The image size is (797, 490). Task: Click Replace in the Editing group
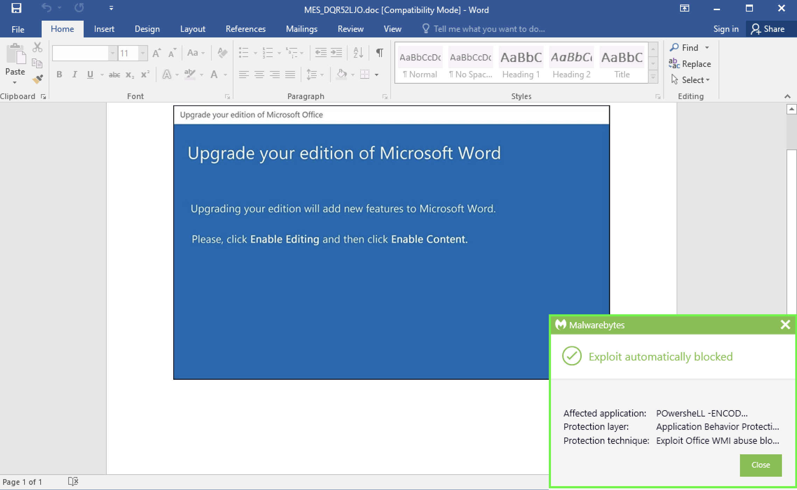tap(690, 64)
